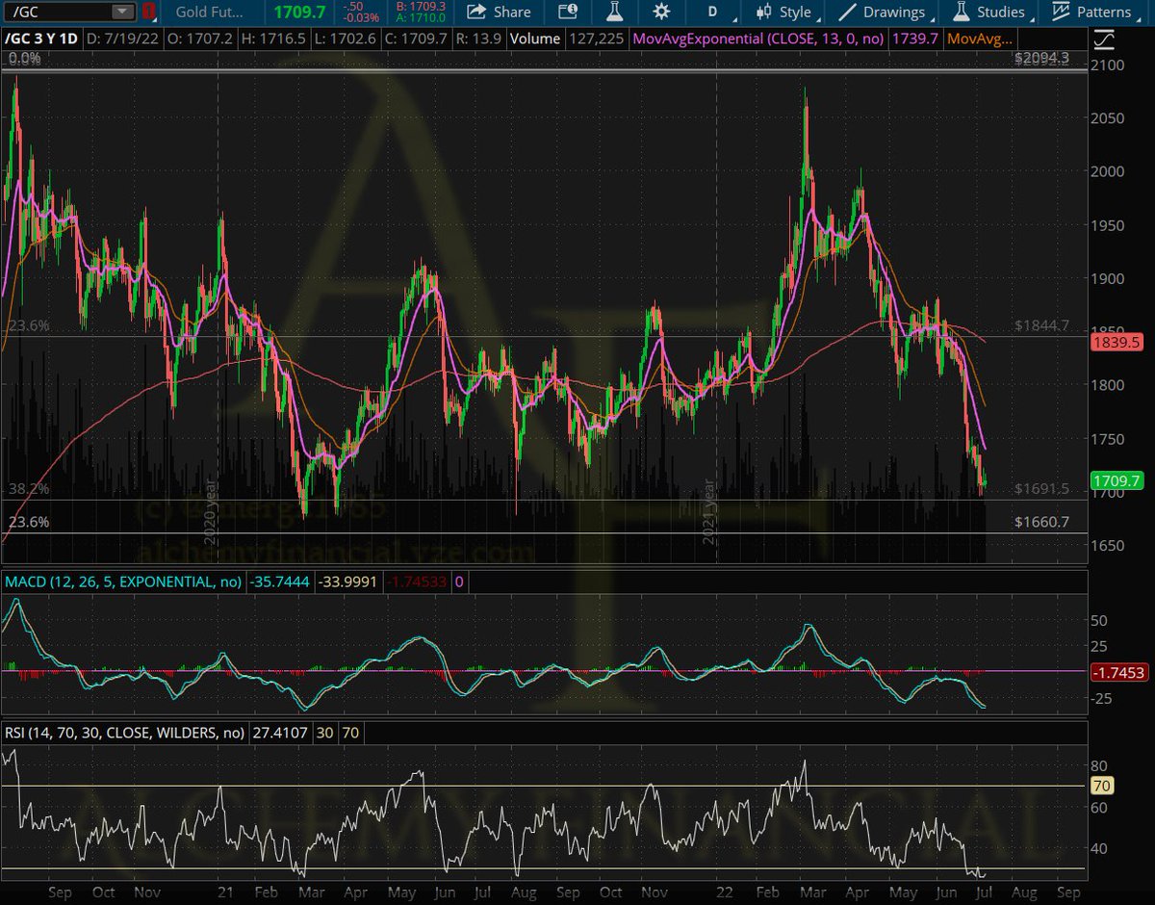Screen dimensions: 1155x905
Task: Click the chart icon on Patterns button
Action: tap(1061, 13)
